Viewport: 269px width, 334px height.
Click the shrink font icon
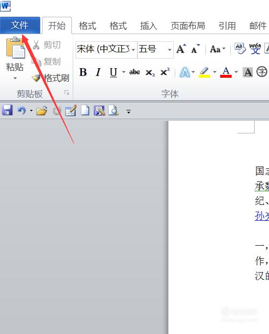point(195,49)
